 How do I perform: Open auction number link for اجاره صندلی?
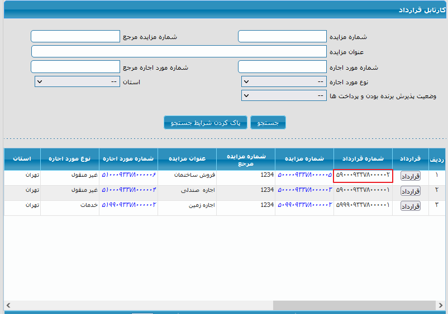304,190
